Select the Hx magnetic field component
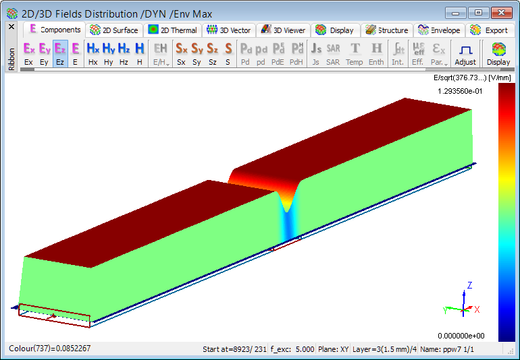Screen dimensions: 520x360 point(93,54)
